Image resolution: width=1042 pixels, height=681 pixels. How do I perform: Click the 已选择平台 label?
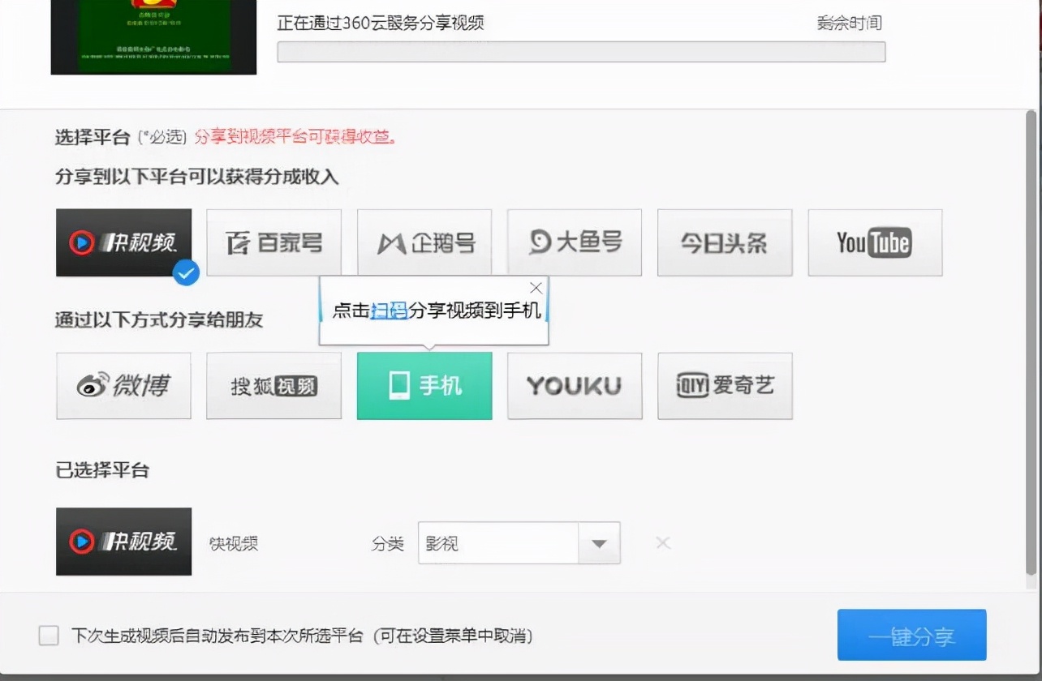102,470
